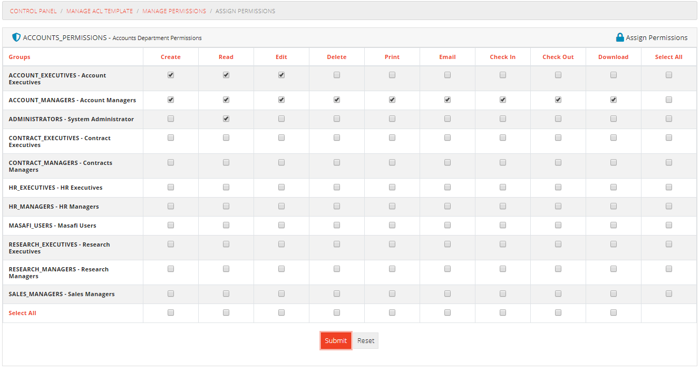Uncheck Delete for ACCOUNT_MANAGERS
Viewport: 700px width, 372px height.
[x=337, y=100]
